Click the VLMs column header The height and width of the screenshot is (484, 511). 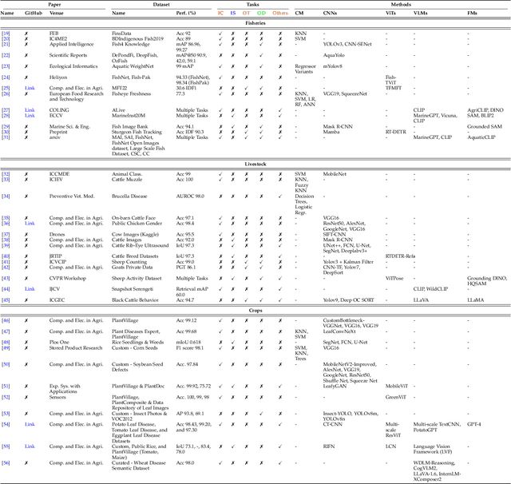tap(420, 13)
